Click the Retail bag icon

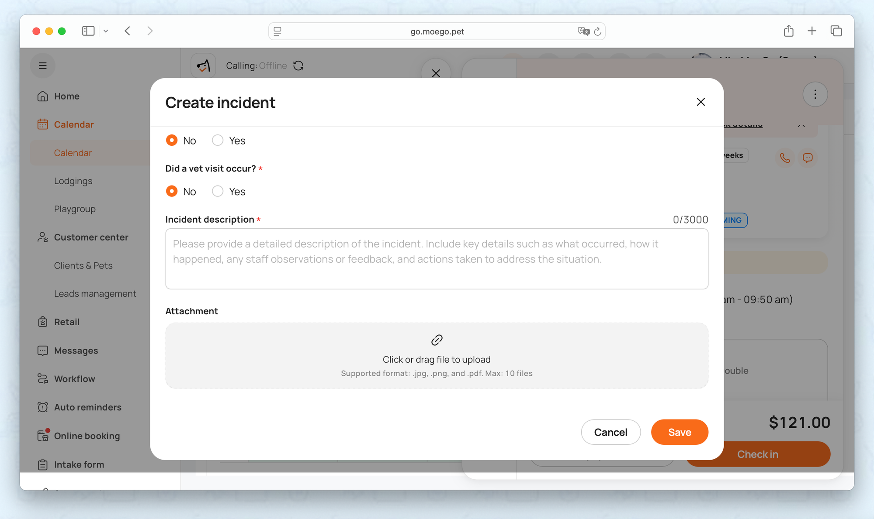[42, 322]
